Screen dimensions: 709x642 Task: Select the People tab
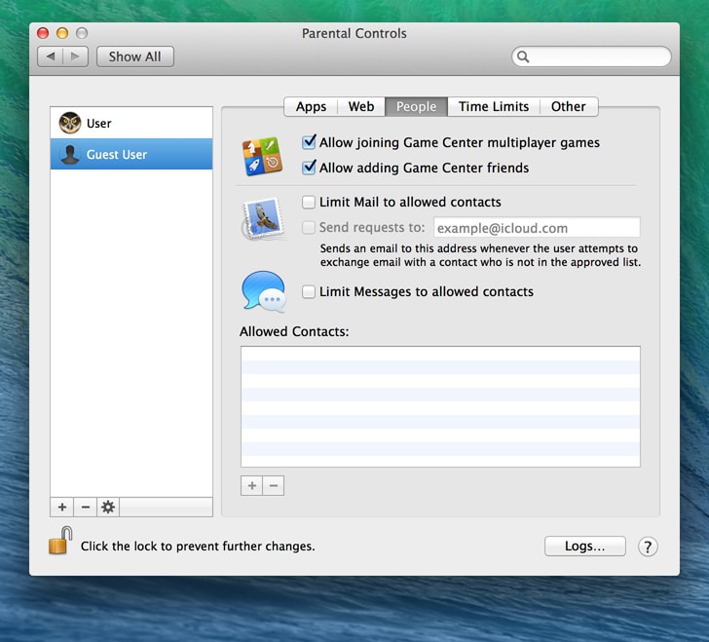[x=417, y=107]
